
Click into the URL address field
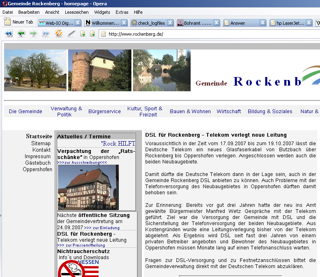[x=203, y=34]
